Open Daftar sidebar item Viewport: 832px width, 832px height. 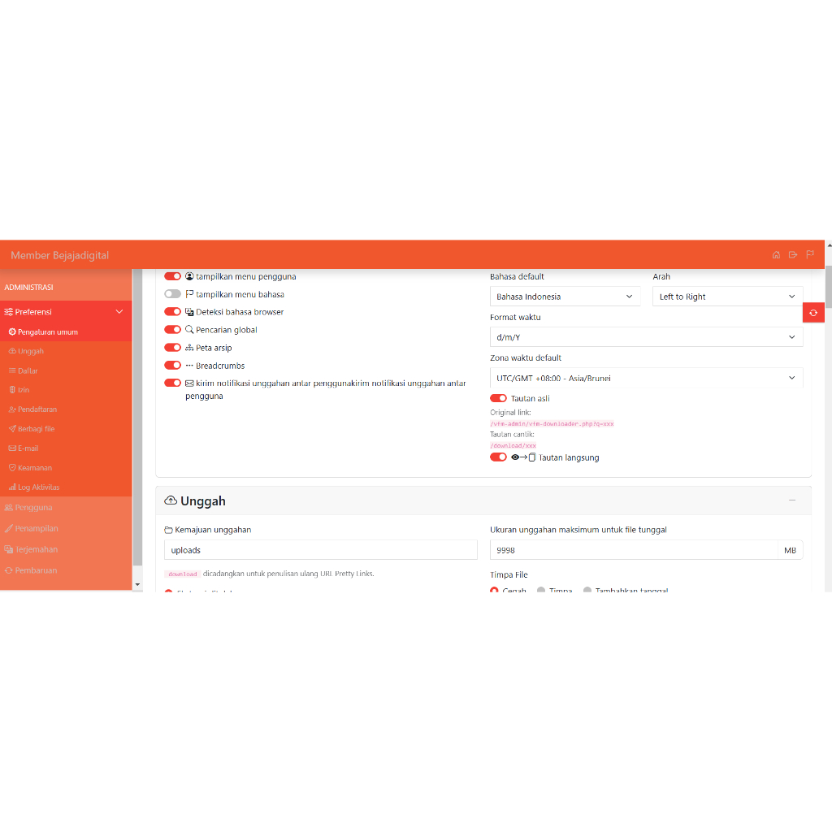pyautogui.click(x=66, y=370)
